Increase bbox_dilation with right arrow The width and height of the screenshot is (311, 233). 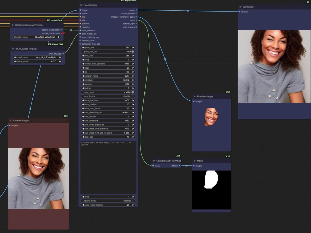click(133, 104)
